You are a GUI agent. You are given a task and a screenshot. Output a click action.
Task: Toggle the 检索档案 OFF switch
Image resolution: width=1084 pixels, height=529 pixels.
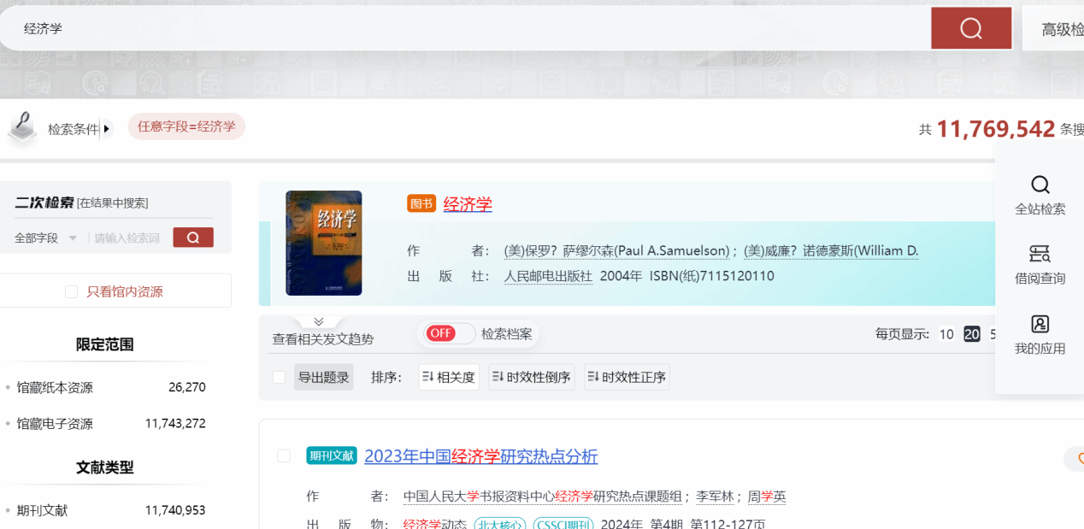tap(446, 333)
